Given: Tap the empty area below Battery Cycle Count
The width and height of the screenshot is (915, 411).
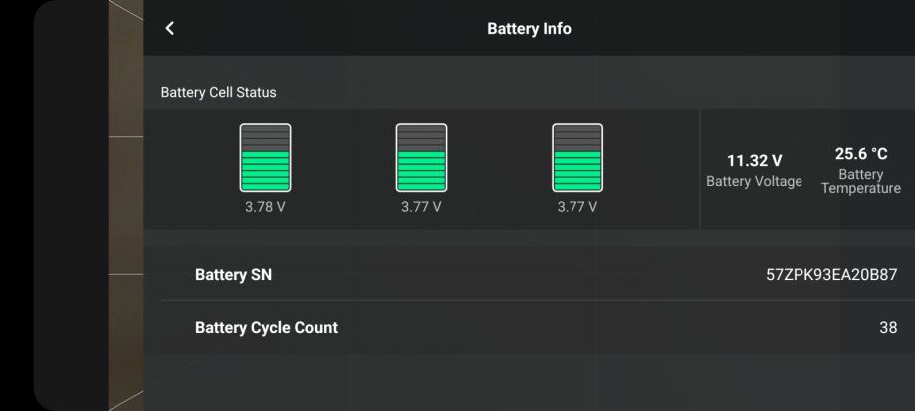Looking at the screenshot, I should click(528, 383).
